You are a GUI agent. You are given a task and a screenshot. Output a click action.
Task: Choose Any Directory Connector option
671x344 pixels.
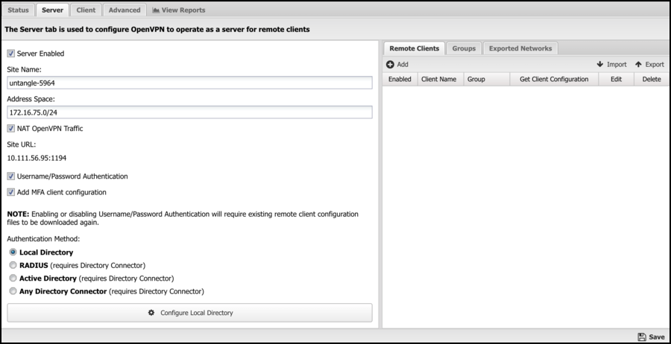(x=13, y=291)
